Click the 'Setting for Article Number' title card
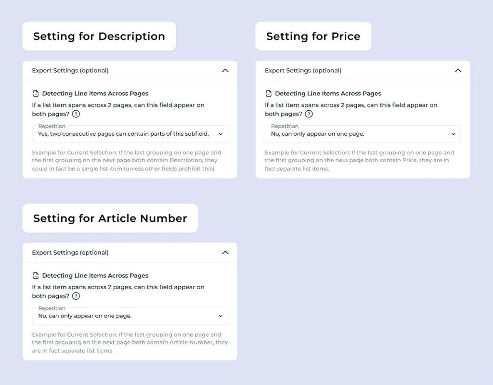 [x=110, y=218]
